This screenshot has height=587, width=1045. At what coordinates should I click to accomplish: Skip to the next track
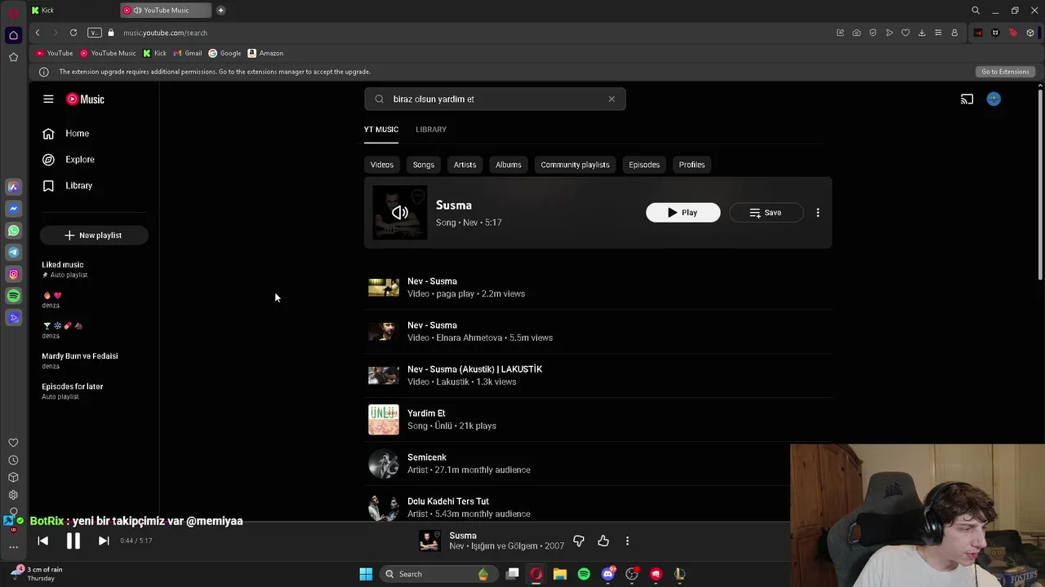[x=104, y=541]
